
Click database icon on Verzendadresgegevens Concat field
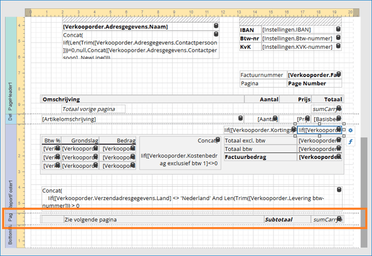pyautogui.click(x=338, y=190)
